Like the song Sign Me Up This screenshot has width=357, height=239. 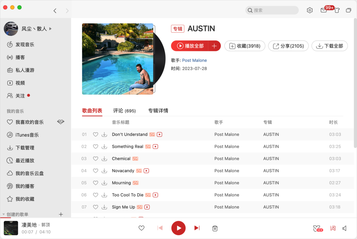point(95,207)
